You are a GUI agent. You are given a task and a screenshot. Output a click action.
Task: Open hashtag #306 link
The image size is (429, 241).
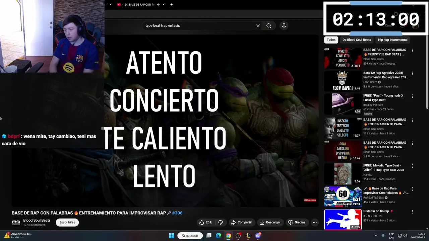tap(177, 213)
